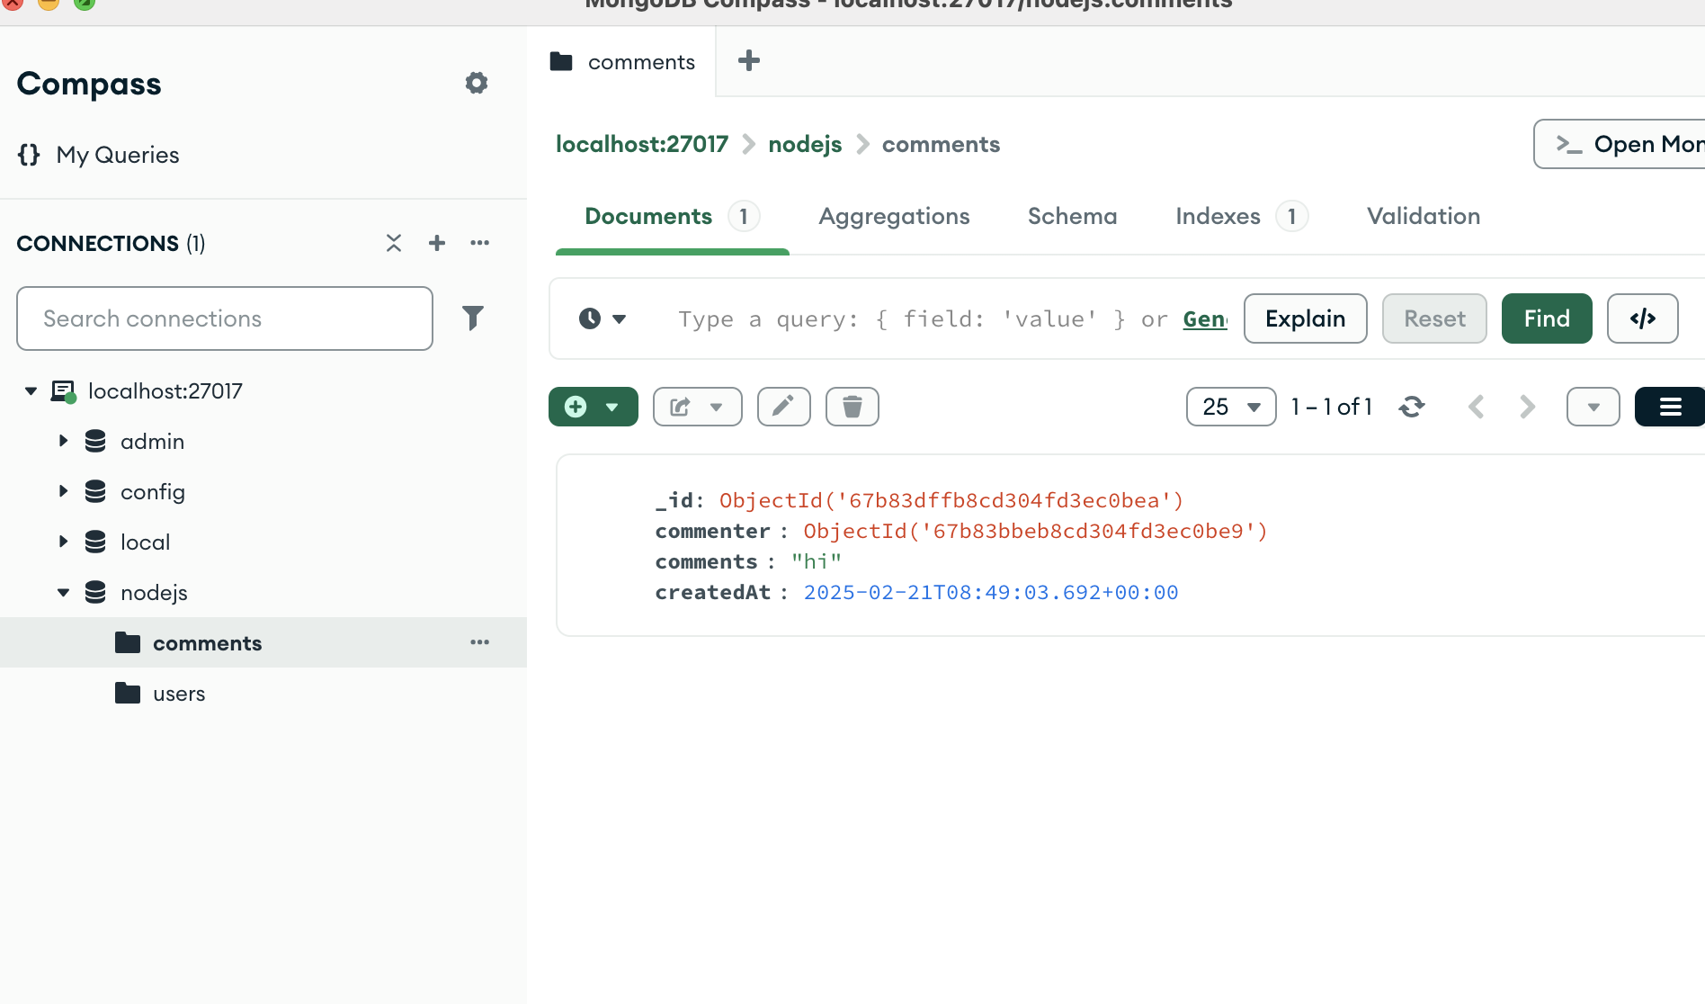Image resolution: width=1705 pixels, height=1004 pixels.
Task: Click the localhost:27017 server icon
Action: tap(64, 391)
